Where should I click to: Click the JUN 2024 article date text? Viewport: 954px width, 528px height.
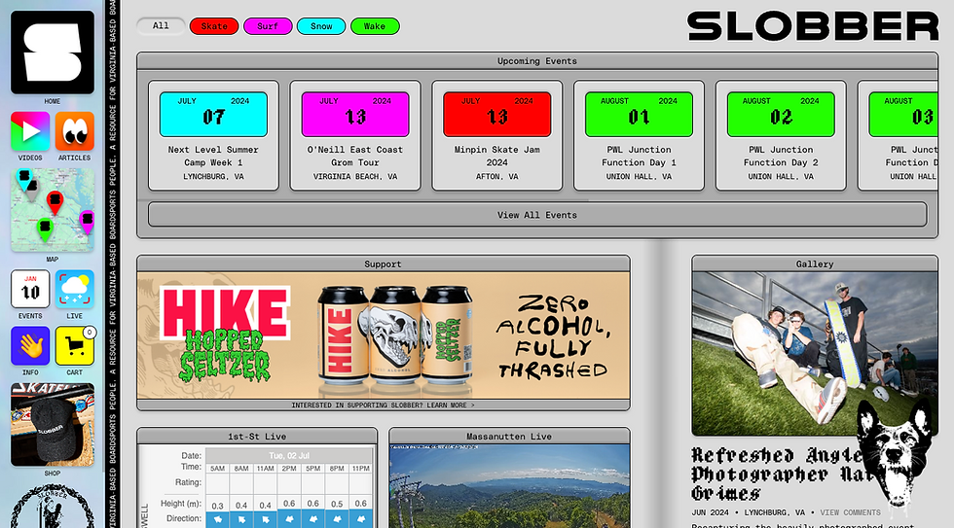[710, 512]
